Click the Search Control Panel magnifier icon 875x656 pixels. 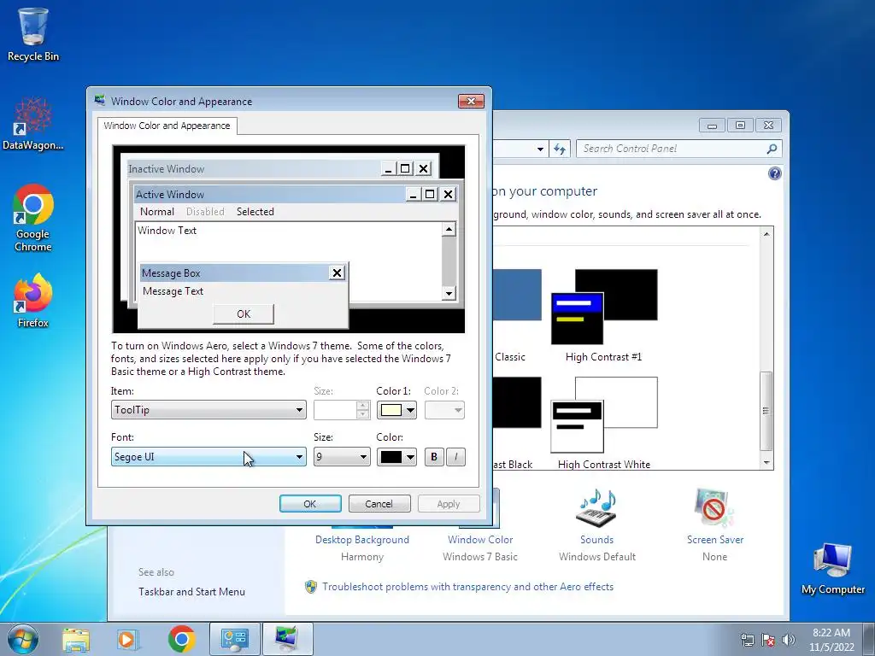[772, 149]
